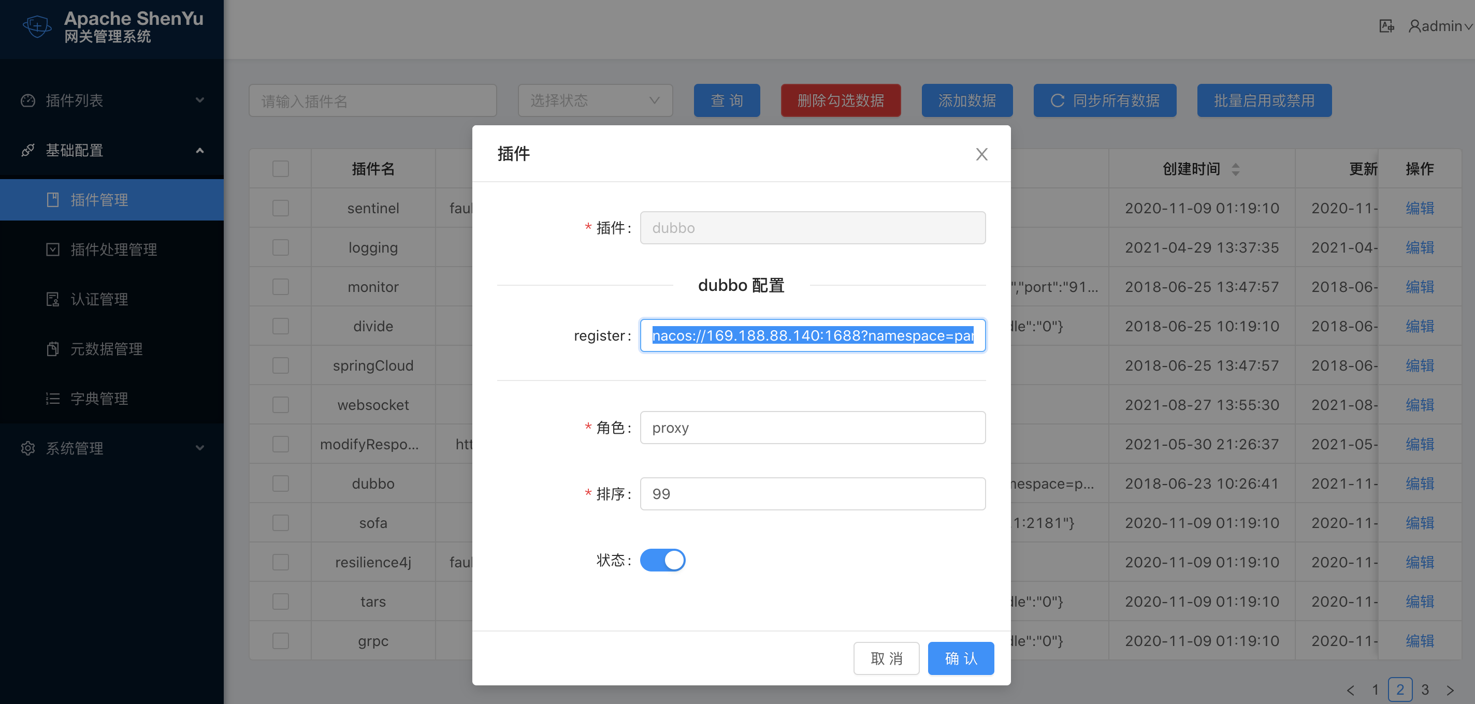This screenshot has height=704, width=1475.
Task: Click the admin user avatar icon
Action: (1414, 26)
